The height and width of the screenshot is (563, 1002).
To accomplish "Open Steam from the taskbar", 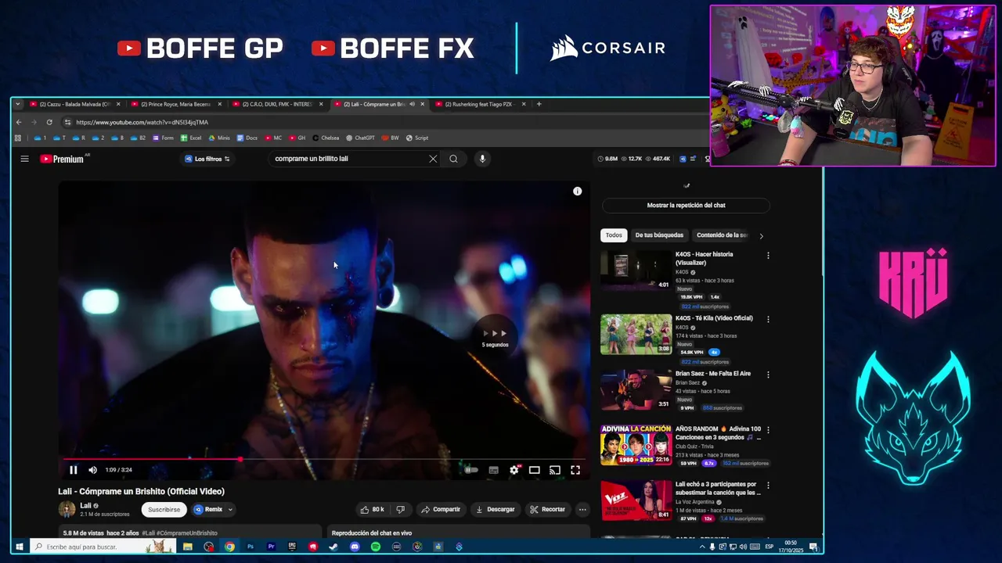I will tap(333, 547).
